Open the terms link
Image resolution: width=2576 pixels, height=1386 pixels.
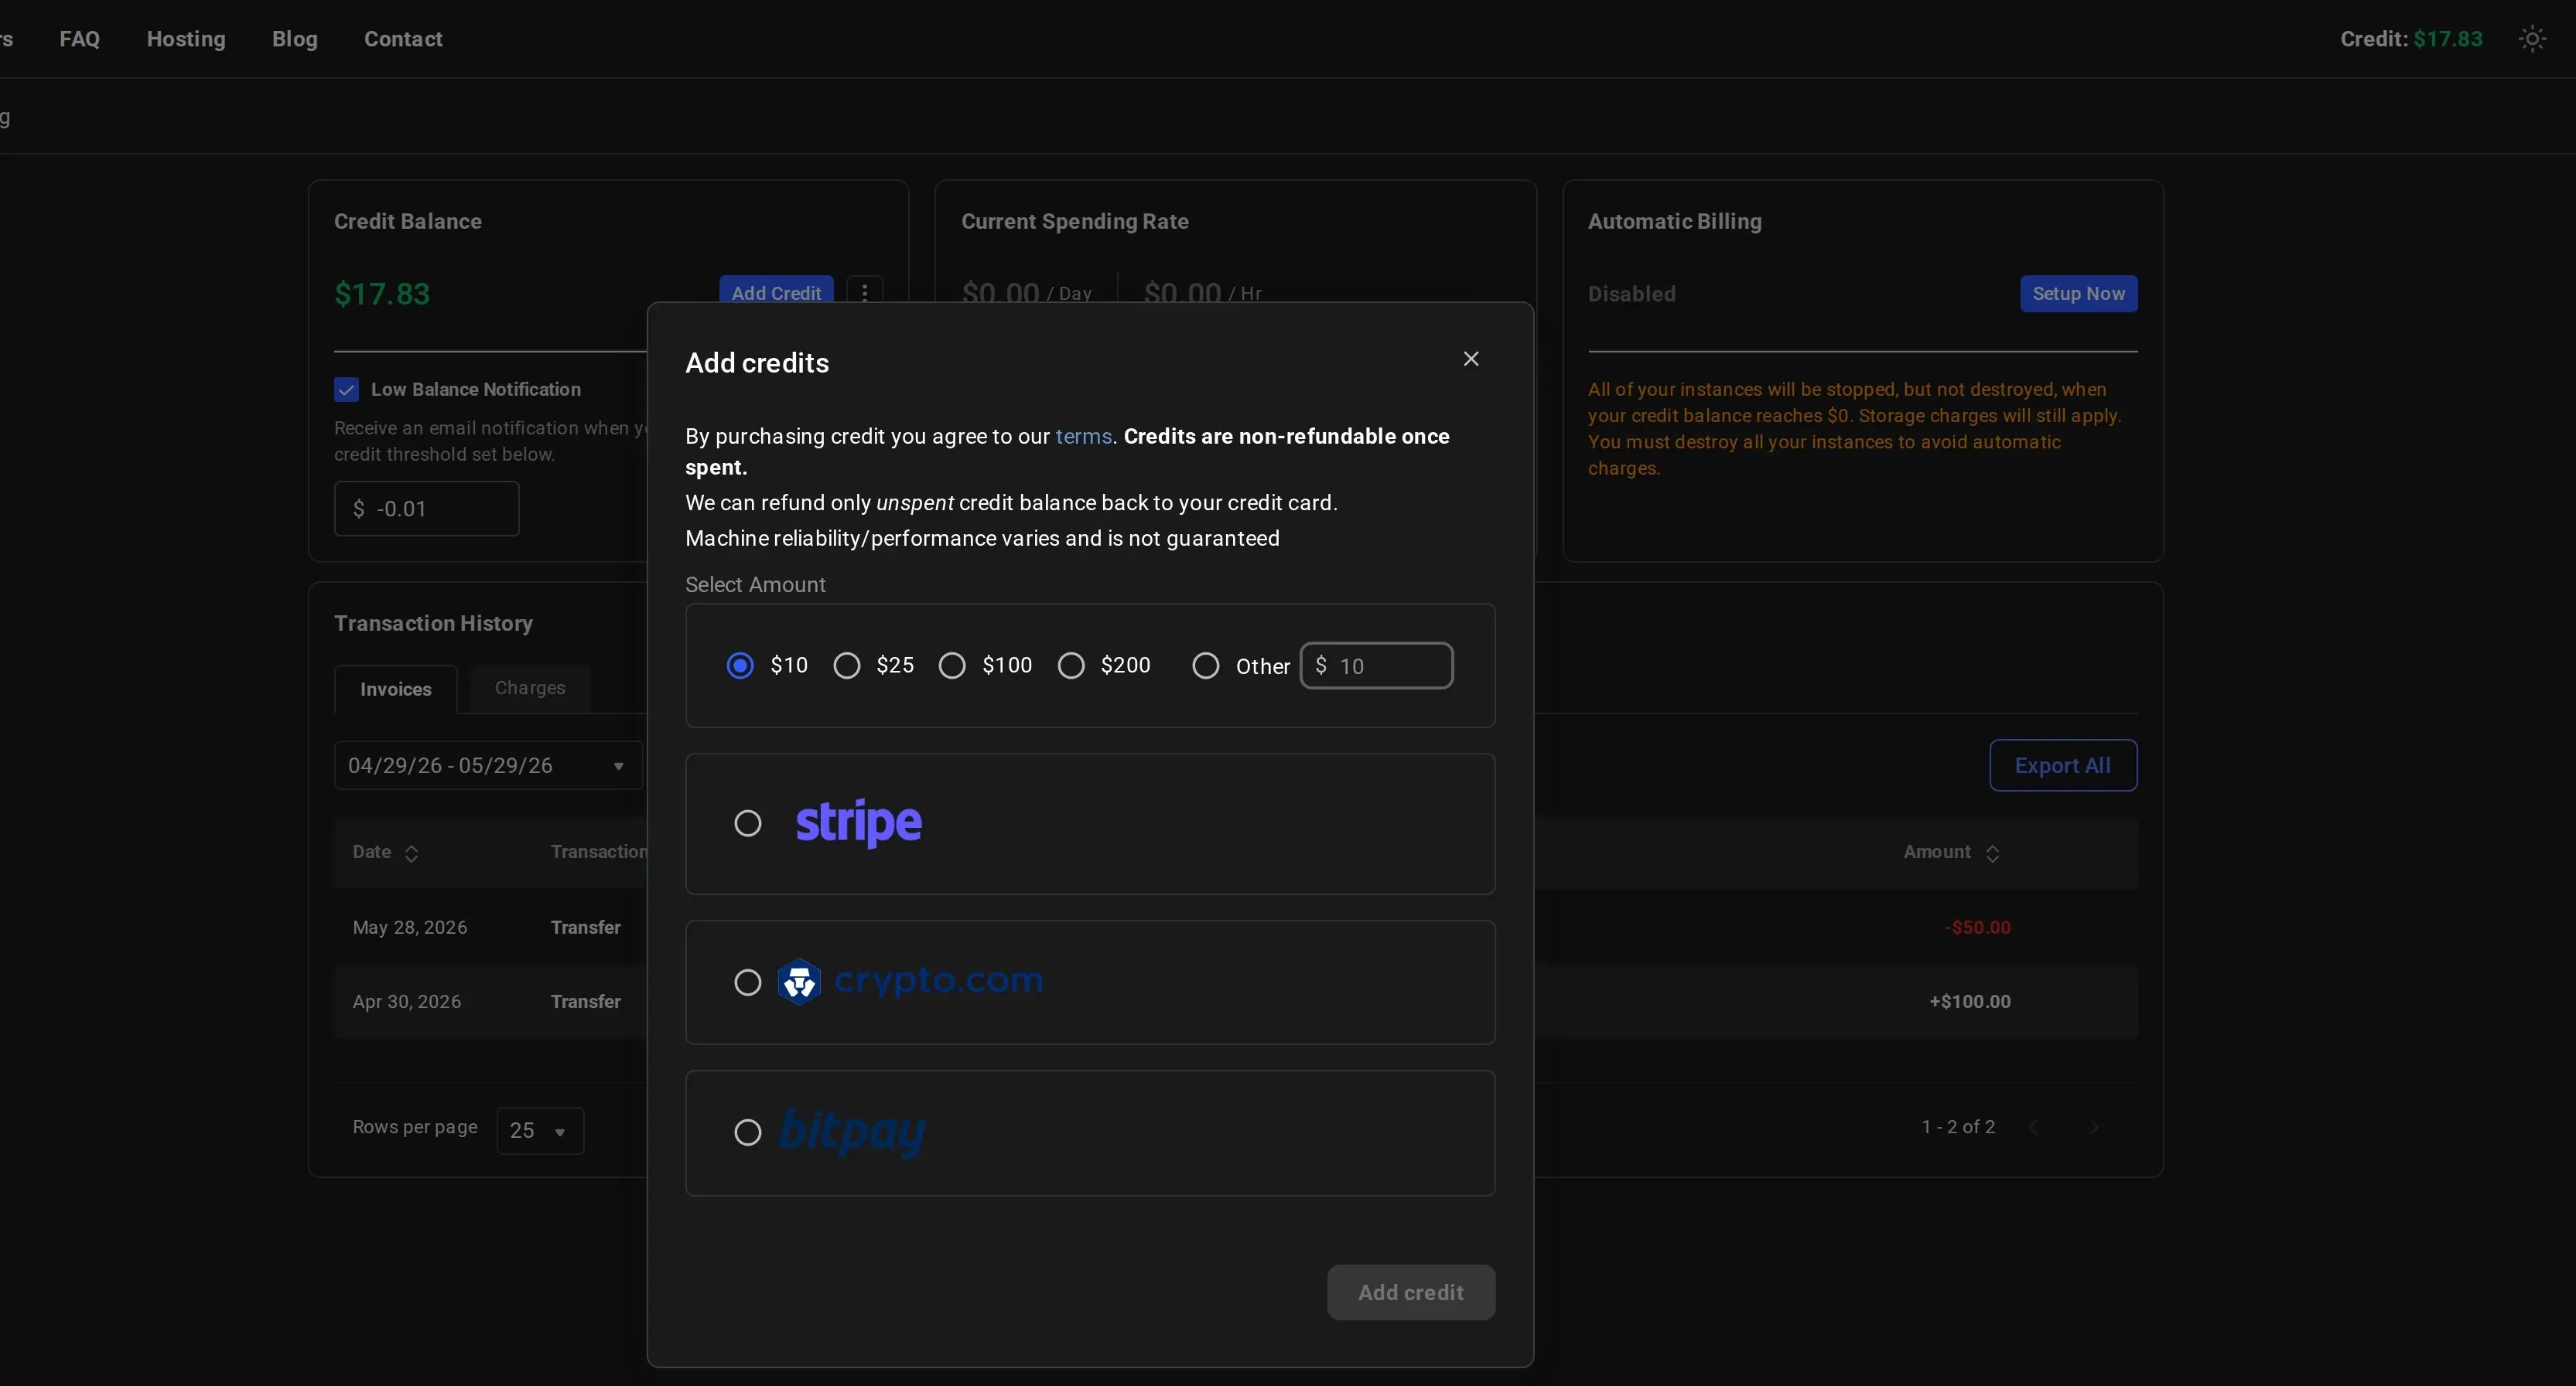(1083, 437)
